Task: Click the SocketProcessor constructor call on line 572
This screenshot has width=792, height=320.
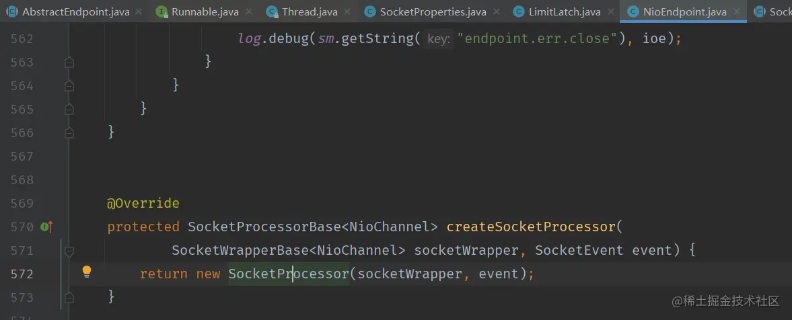Action: [x=289, y=274]
